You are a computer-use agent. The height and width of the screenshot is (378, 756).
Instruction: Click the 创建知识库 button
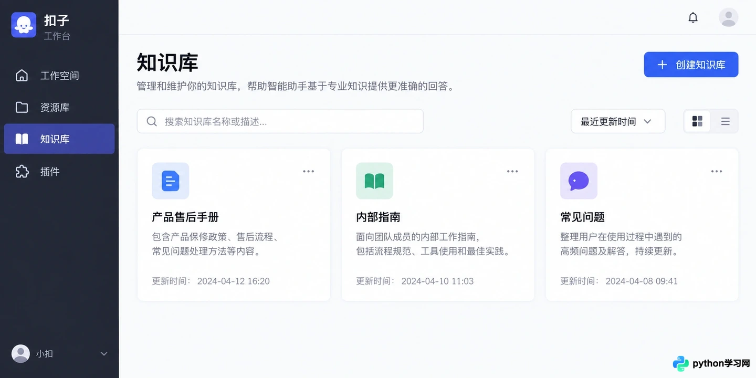tap(691, 65)
